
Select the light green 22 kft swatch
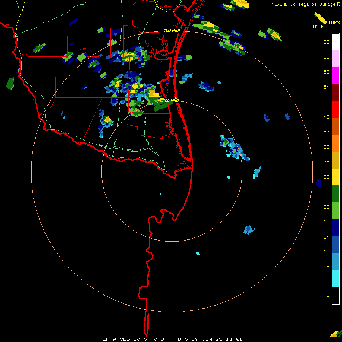336,211
